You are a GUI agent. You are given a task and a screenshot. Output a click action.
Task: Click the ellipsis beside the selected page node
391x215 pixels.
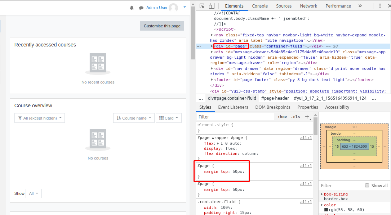[199, 46]
